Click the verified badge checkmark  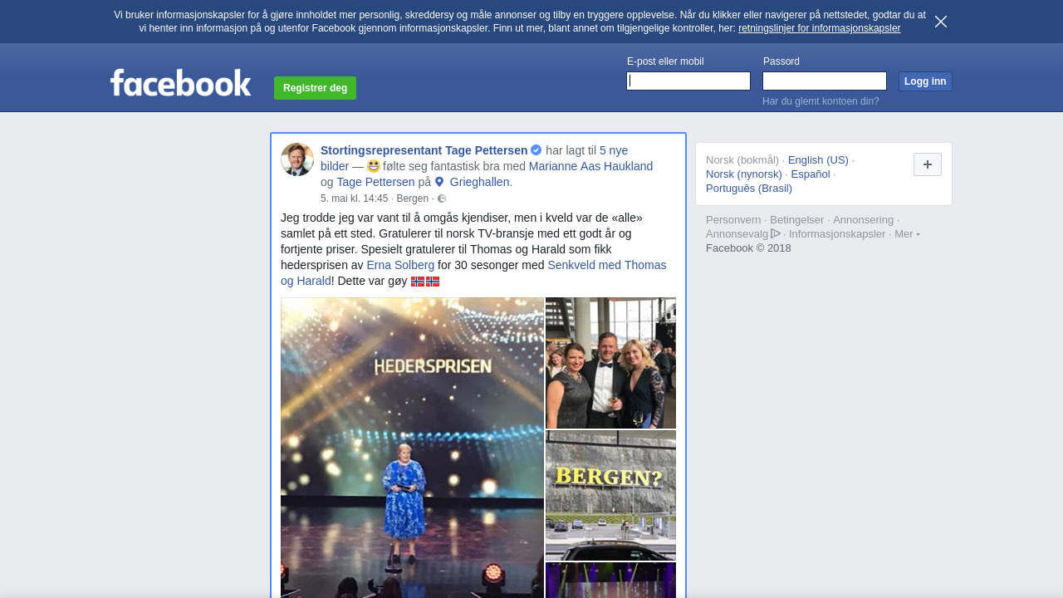[536, 150]
